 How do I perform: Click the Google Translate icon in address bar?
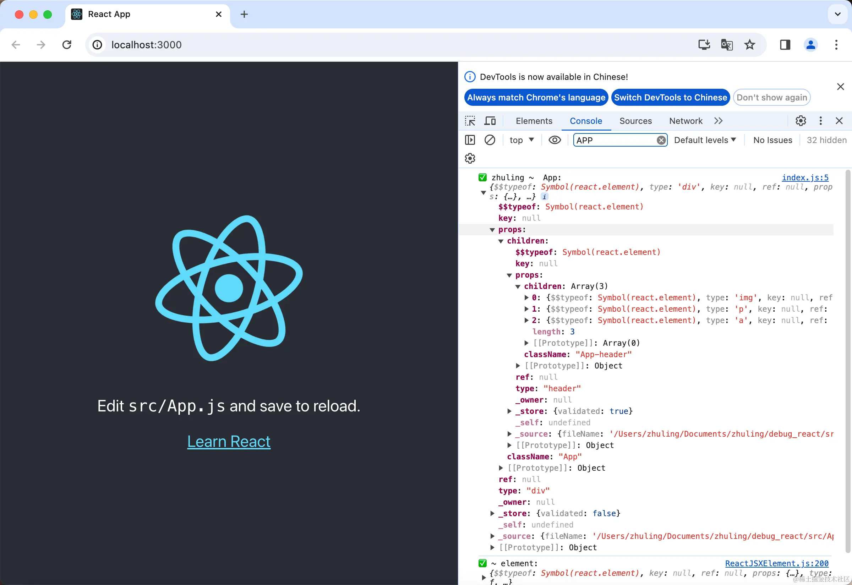click(x=727, y=45)
